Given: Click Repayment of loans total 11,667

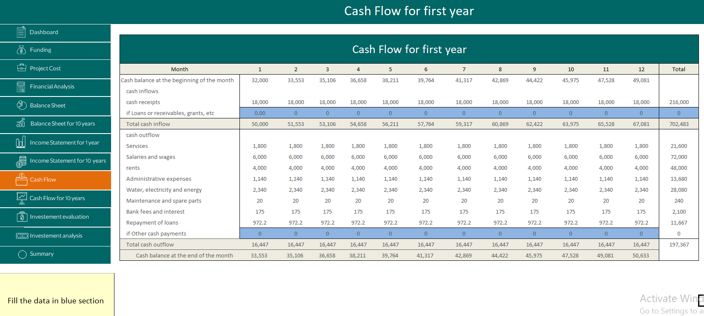Looking at the screenshot, I should coord(679,222).
